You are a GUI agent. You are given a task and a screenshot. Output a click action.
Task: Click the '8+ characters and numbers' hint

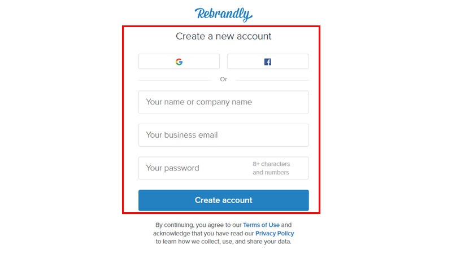(271, 168)
